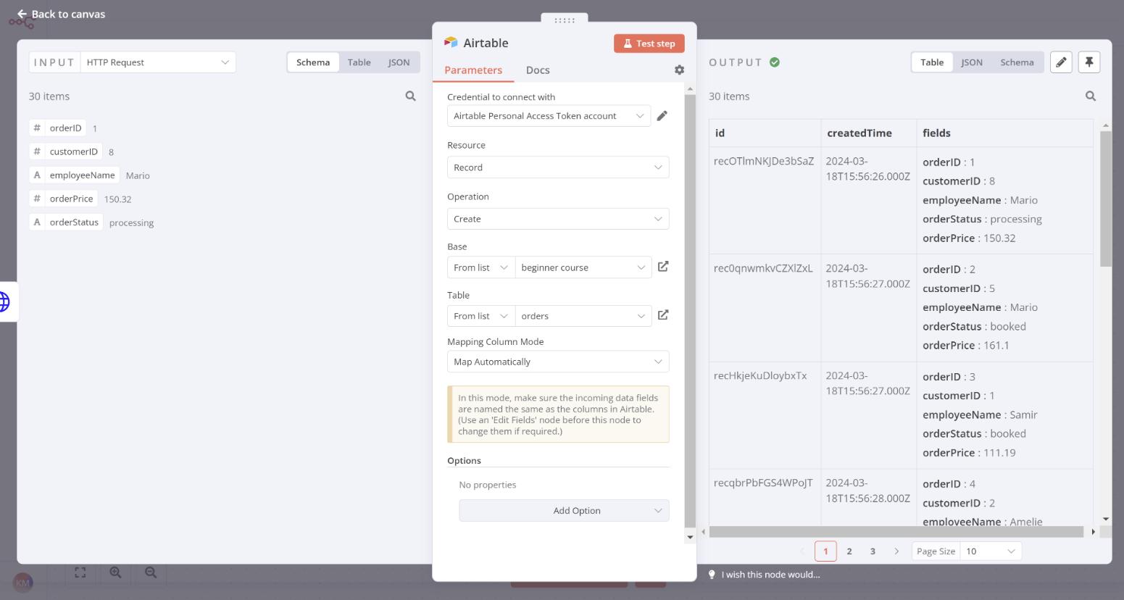1124x600 pixels.
Task: Click the number type icon beside orderID
Action: coord(37,128)
